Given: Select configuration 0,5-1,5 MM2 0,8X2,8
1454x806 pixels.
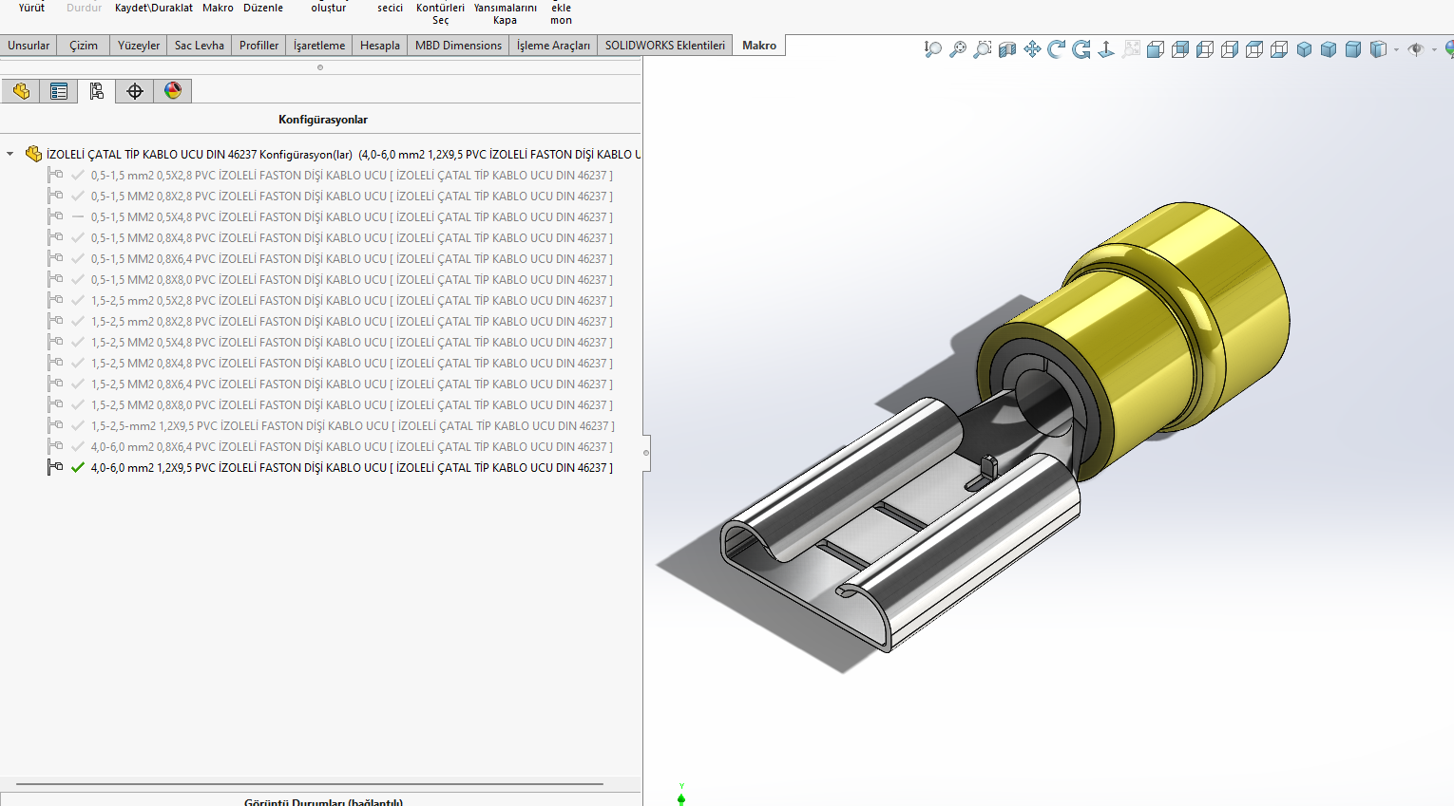Looking at the screenshot, I should 352,196.
